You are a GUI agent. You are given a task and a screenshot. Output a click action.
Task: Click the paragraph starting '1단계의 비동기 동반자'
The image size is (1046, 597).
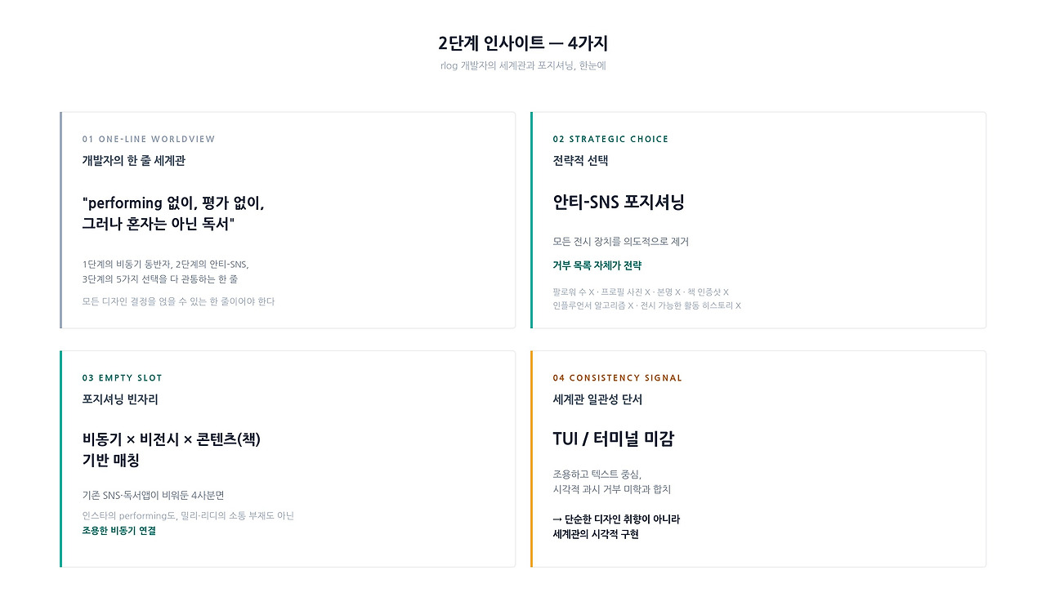(x=166, y=272)
